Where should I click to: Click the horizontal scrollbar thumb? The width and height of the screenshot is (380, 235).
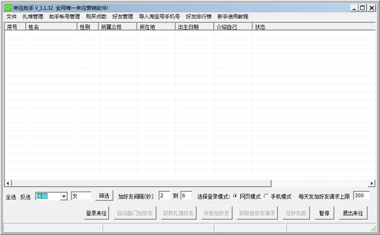click(x=141, y=184)
